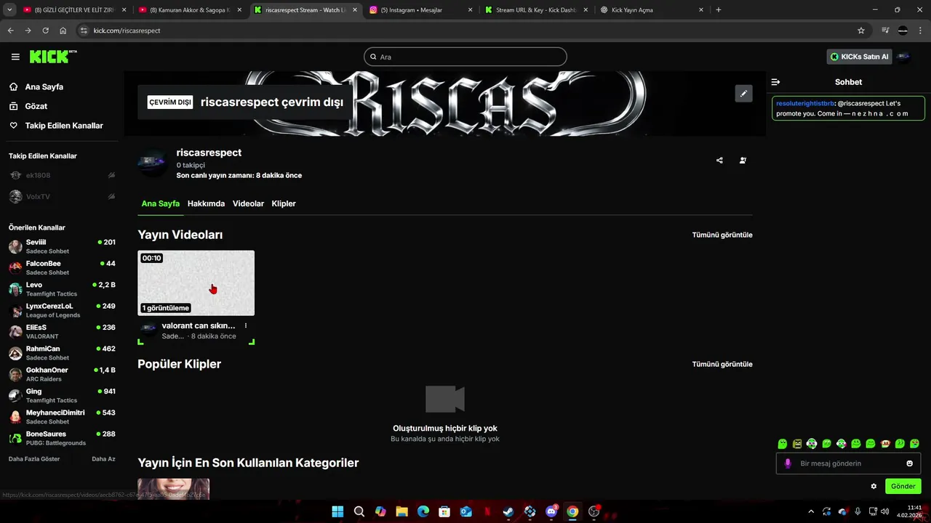Viewport: 931px width, 523px height.
Task: Open the valorant can sıkın video title
Action: [199, 325]
